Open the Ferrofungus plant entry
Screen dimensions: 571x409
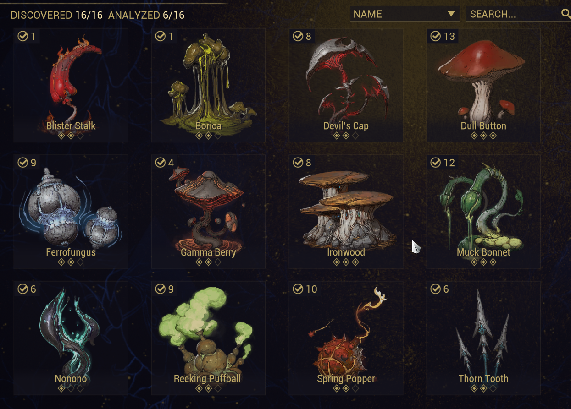click(x=71, y=211)
